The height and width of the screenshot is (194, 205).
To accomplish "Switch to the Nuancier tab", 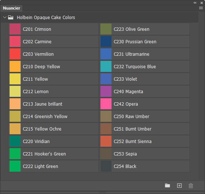I will coord(11,8).
